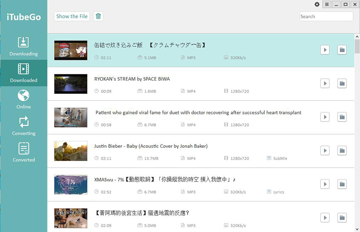Select the 黃阿瑪 cat earthquake thumbnail
This screenshot has height=232, width=360.
[x=71, y=218]
